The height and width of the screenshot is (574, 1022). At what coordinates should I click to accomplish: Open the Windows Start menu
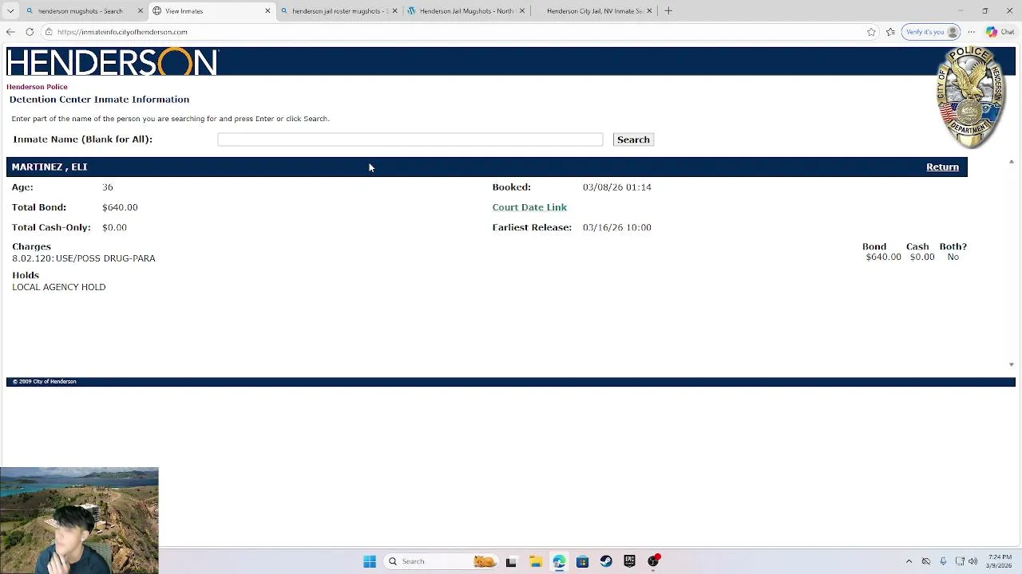click(x=370, y=561)
